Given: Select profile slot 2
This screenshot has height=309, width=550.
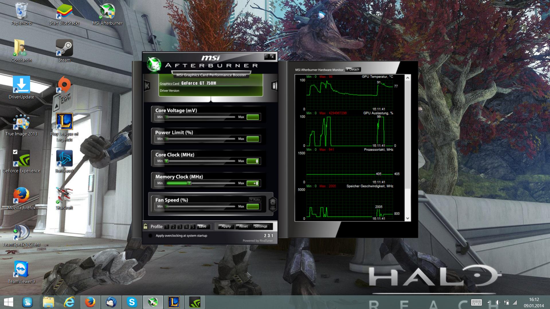Looking at the screenshot, I should pyautogui.click(x=173, y=227).
